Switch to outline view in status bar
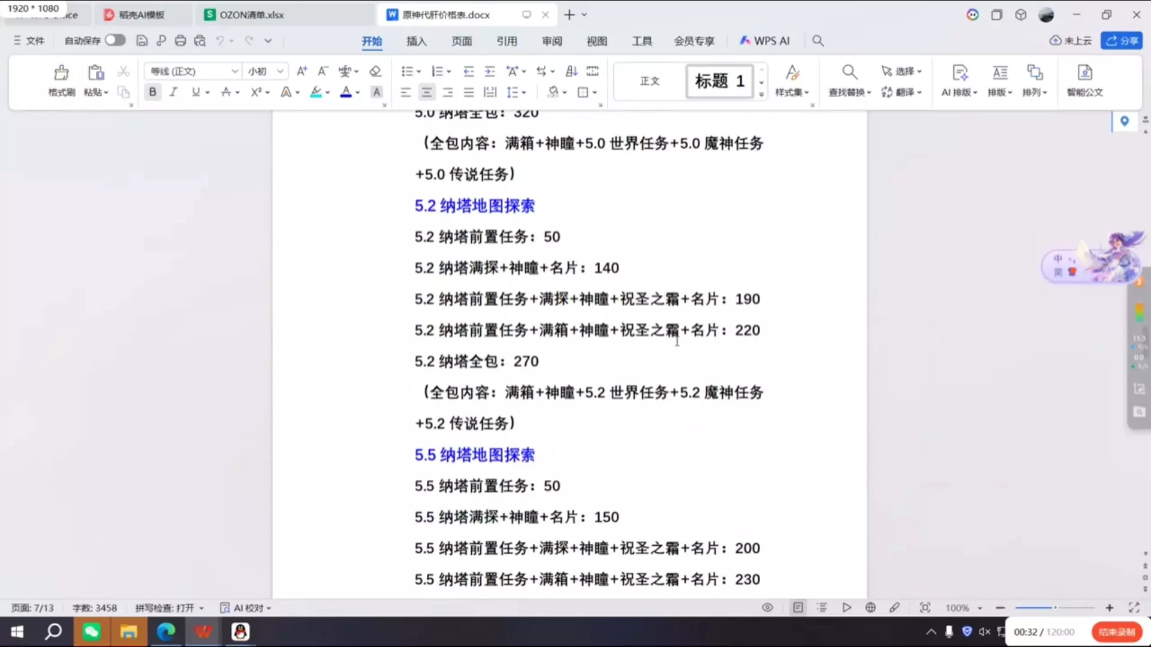 pyautogui.click(x=822, y=607)
